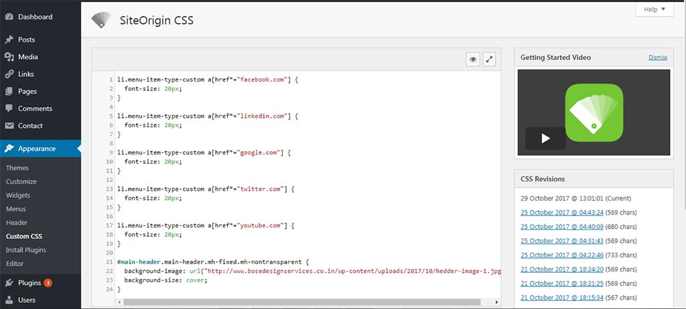Viewport: 686px width, 309px height.
Task: Play the Getting Started video
Action: point(545,138)
